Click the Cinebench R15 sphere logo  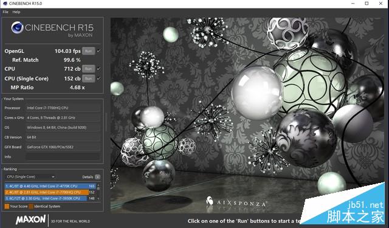coord(18,27)
